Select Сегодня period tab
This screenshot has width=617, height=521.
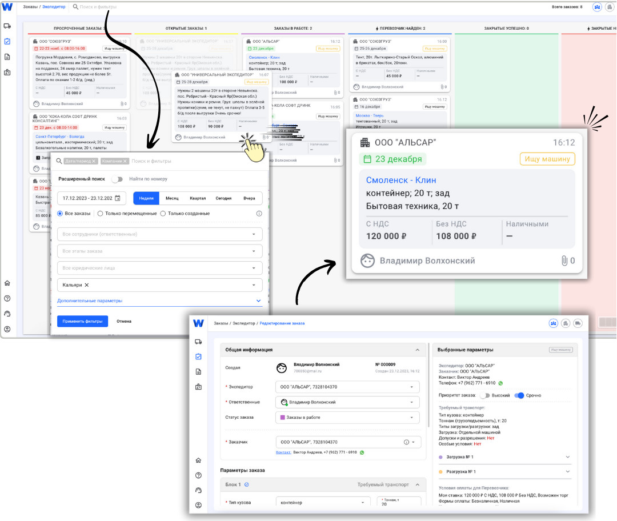223,198
